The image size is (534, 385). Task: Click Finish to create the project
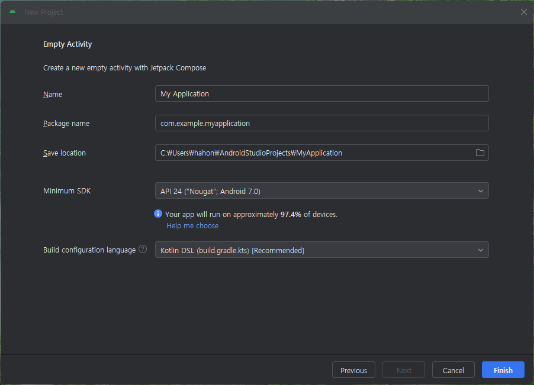(x=503, y=370)
